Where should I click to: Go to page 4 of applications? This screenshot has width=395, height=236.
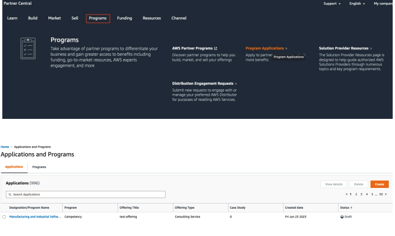point(366,194)
